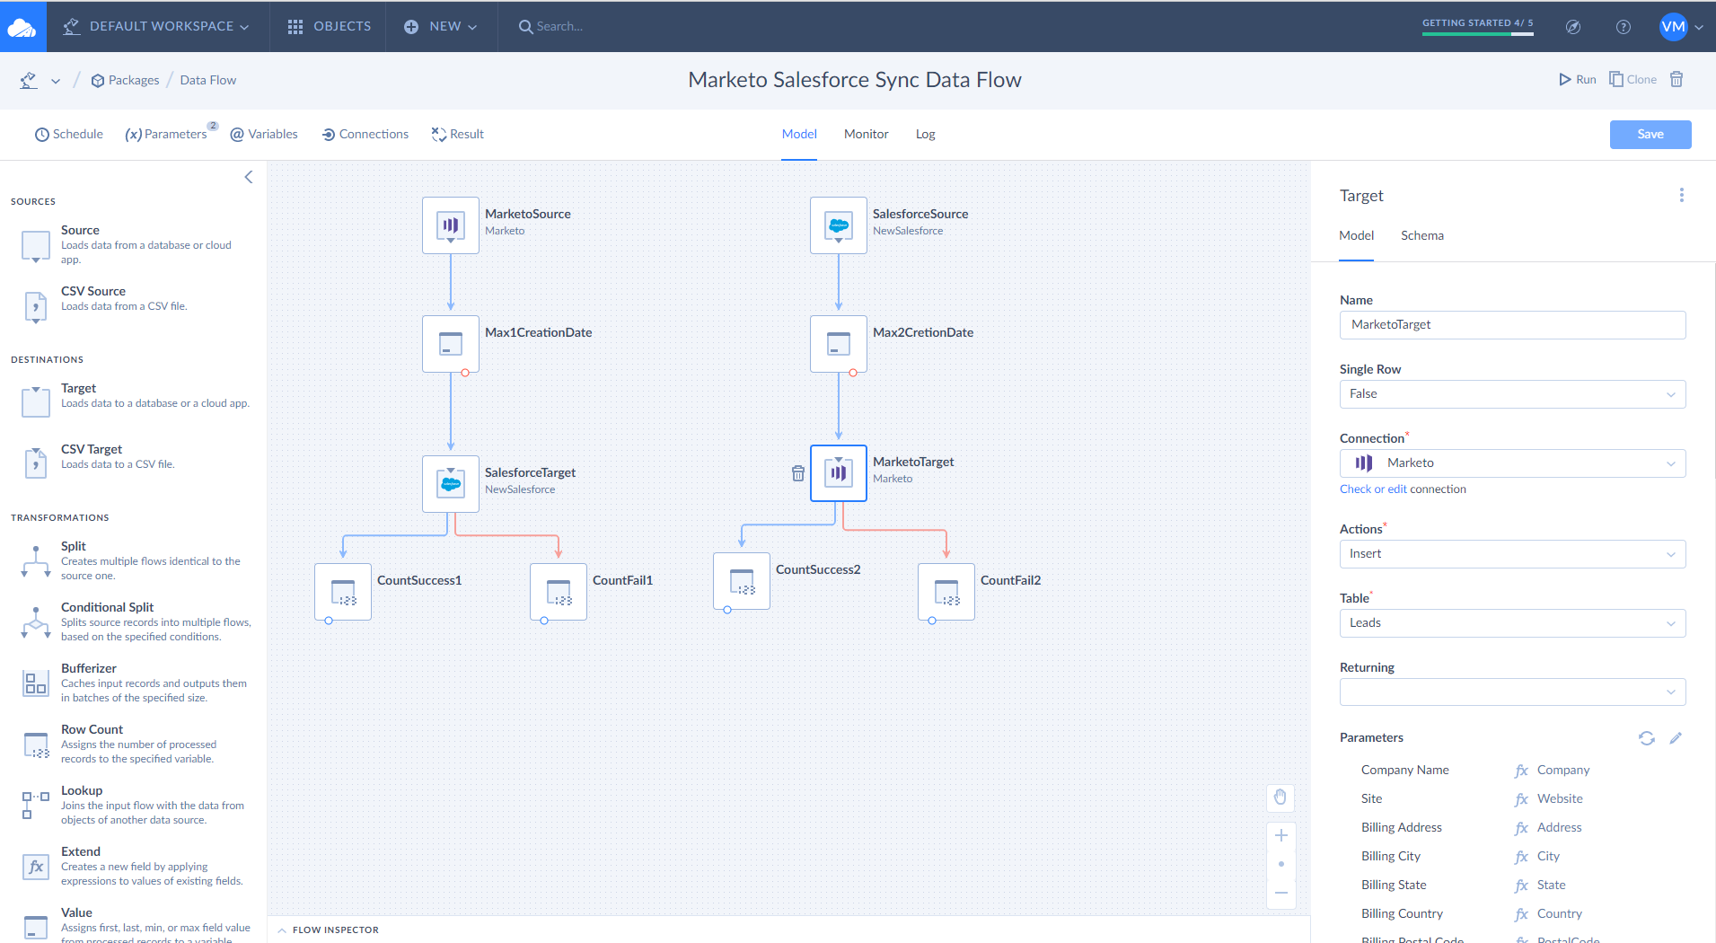Click the CountFail2 row count node
This screenshot has height=943, width=1716.
pos(946,592)
